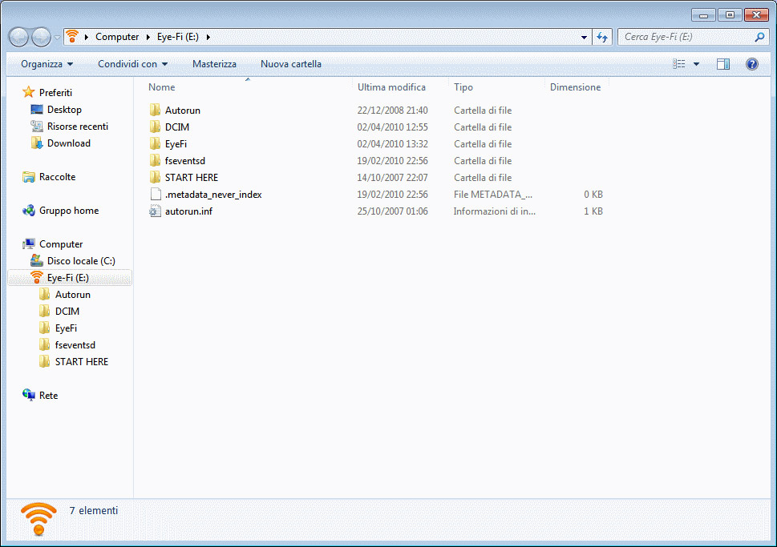
Task: Select the fseventsd folder icon in file list
Action: pyautogui.click(x=155, y=161)
